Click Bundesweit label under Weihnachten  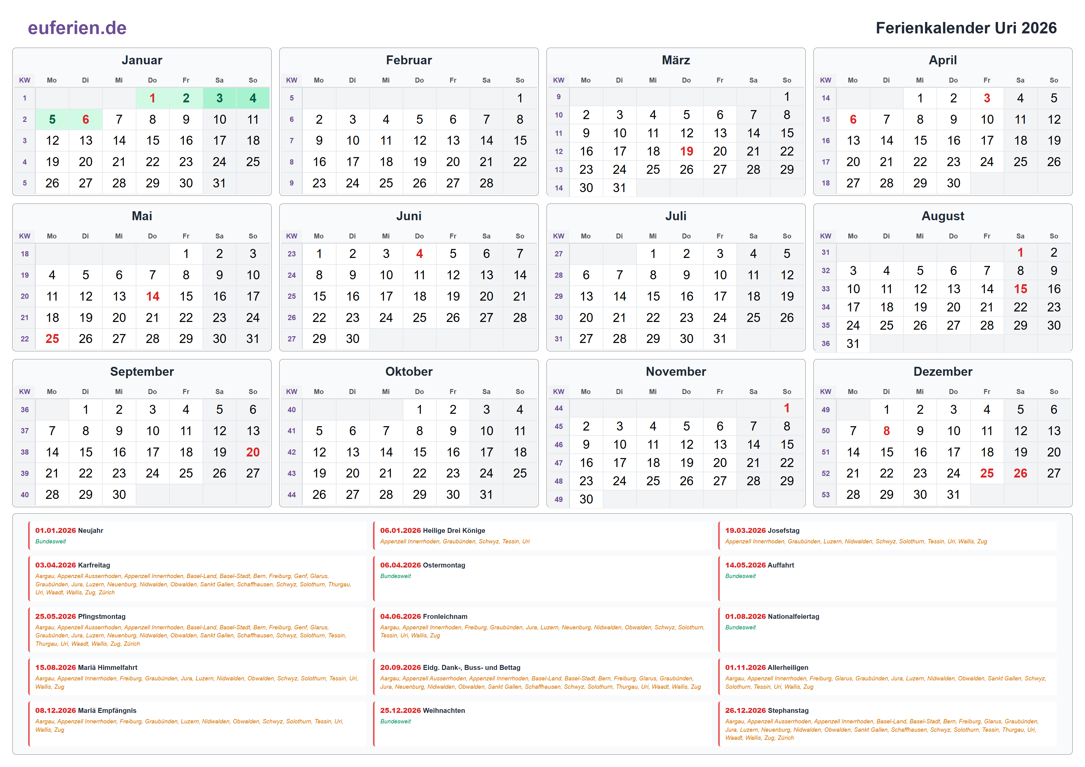pyautogui.click(x=396, y=722)
